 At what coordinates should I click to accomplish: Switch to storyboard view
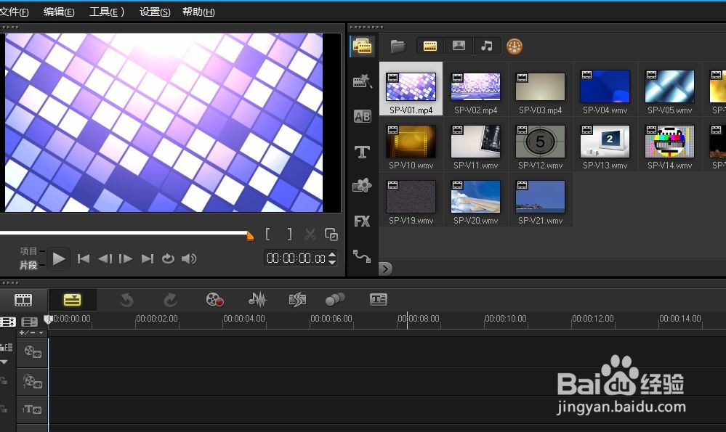click(x=23, y=300)
